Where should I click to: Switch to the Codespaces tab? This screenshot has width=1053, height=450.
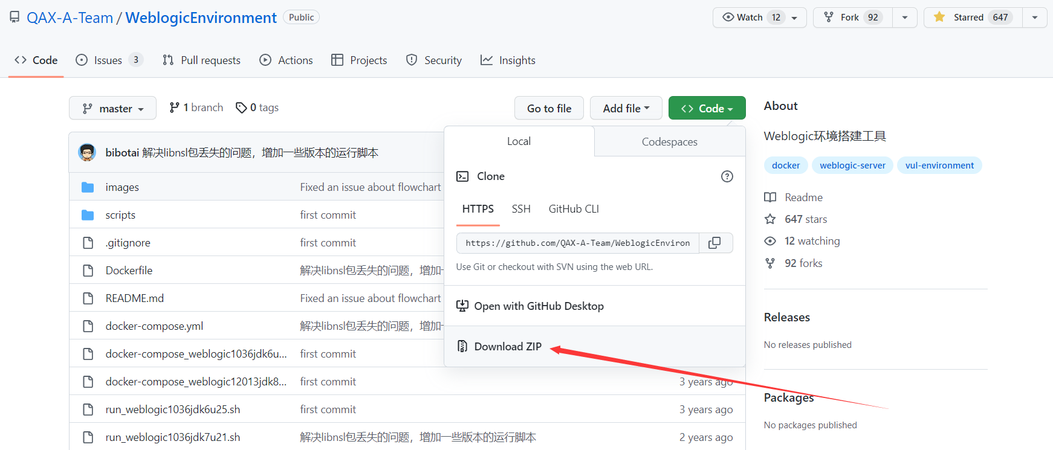(670, 142)
